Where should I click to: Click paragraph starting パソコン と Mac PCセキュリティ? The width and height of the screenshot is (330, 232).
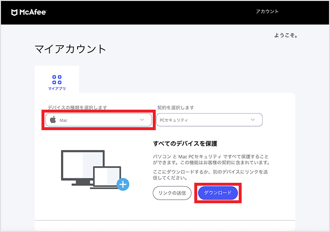click(211, 159)
